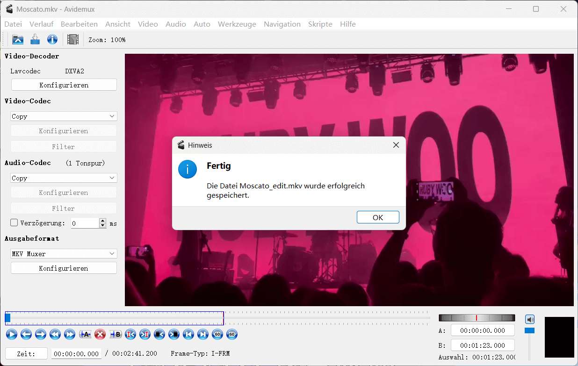The height and width of the screenshot is (366, 578).
Task: Open the MKV Muxer output format dropdown
Action: coord(64,254)
